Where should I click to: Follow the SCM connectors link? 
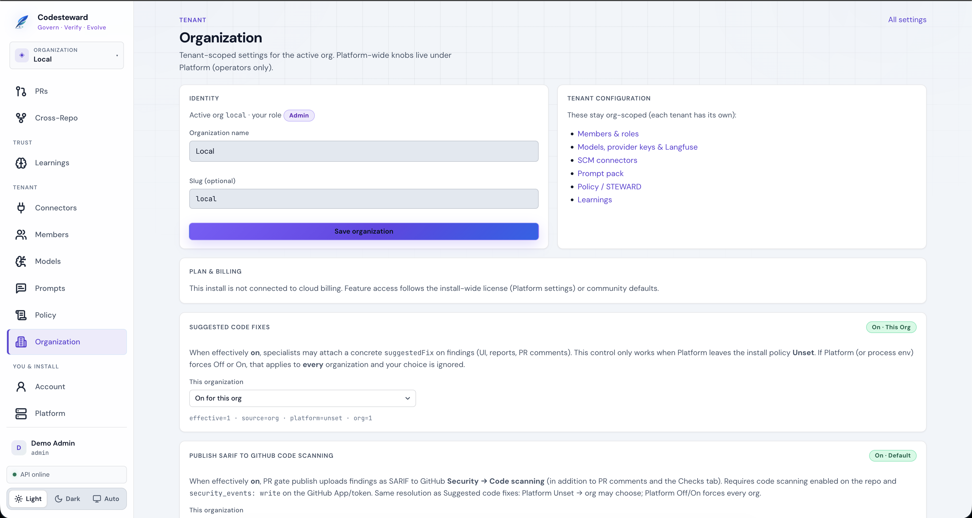pos(607,160)
